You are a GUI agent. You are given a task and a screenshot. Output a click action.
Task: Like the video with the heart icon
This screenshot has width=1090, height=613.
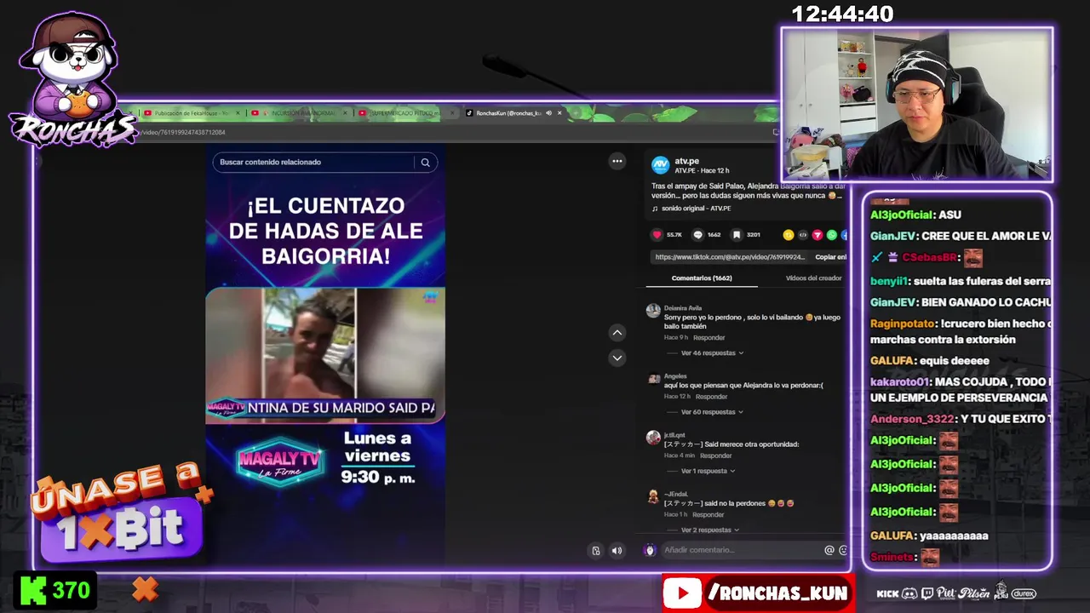tap(657, 235)
